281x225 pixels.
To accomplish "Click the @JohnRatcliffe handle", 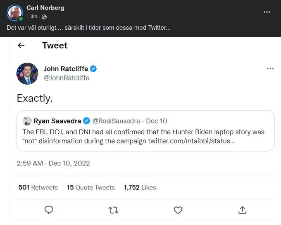I will (67, 78).
